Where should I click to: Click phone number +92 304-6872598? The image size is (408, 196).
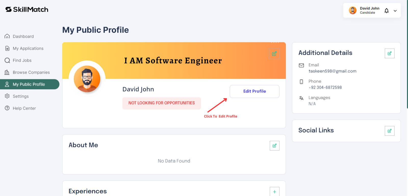point(325,87)
